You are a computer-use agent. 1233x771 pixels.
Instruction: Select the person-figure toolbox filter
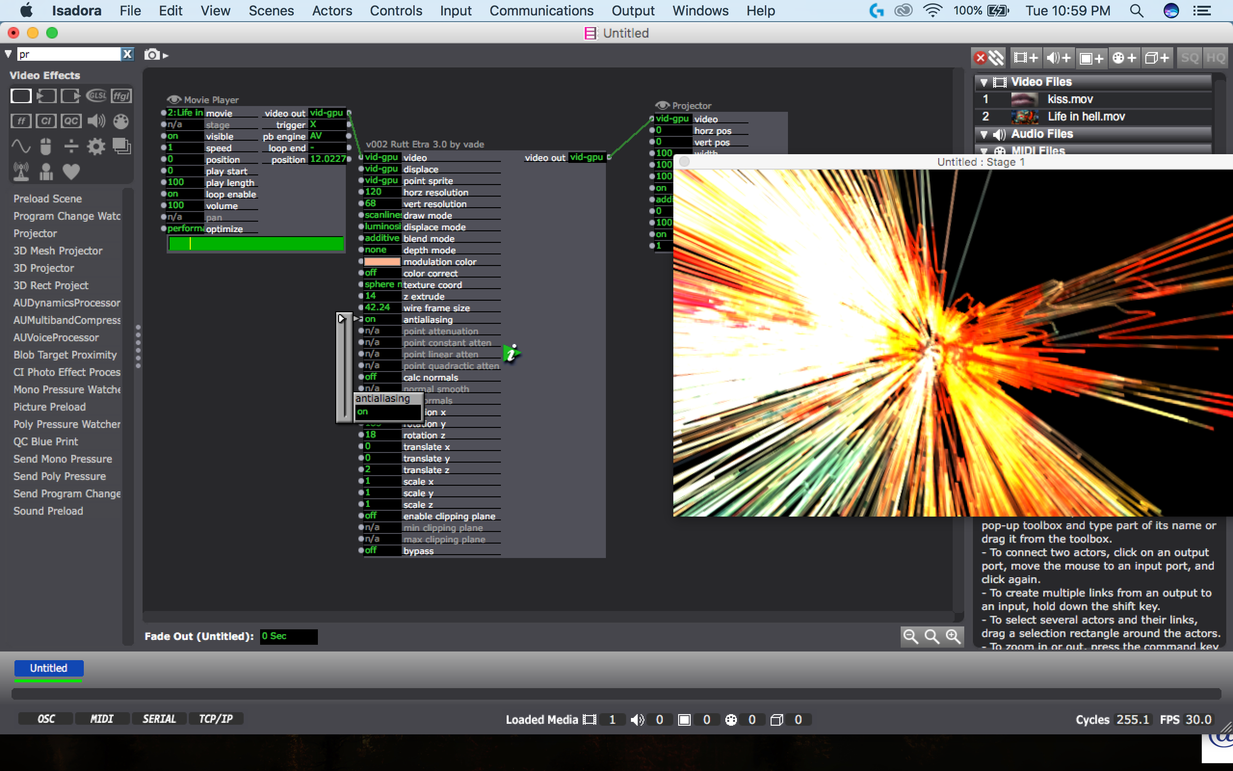[x=46, y=172]
